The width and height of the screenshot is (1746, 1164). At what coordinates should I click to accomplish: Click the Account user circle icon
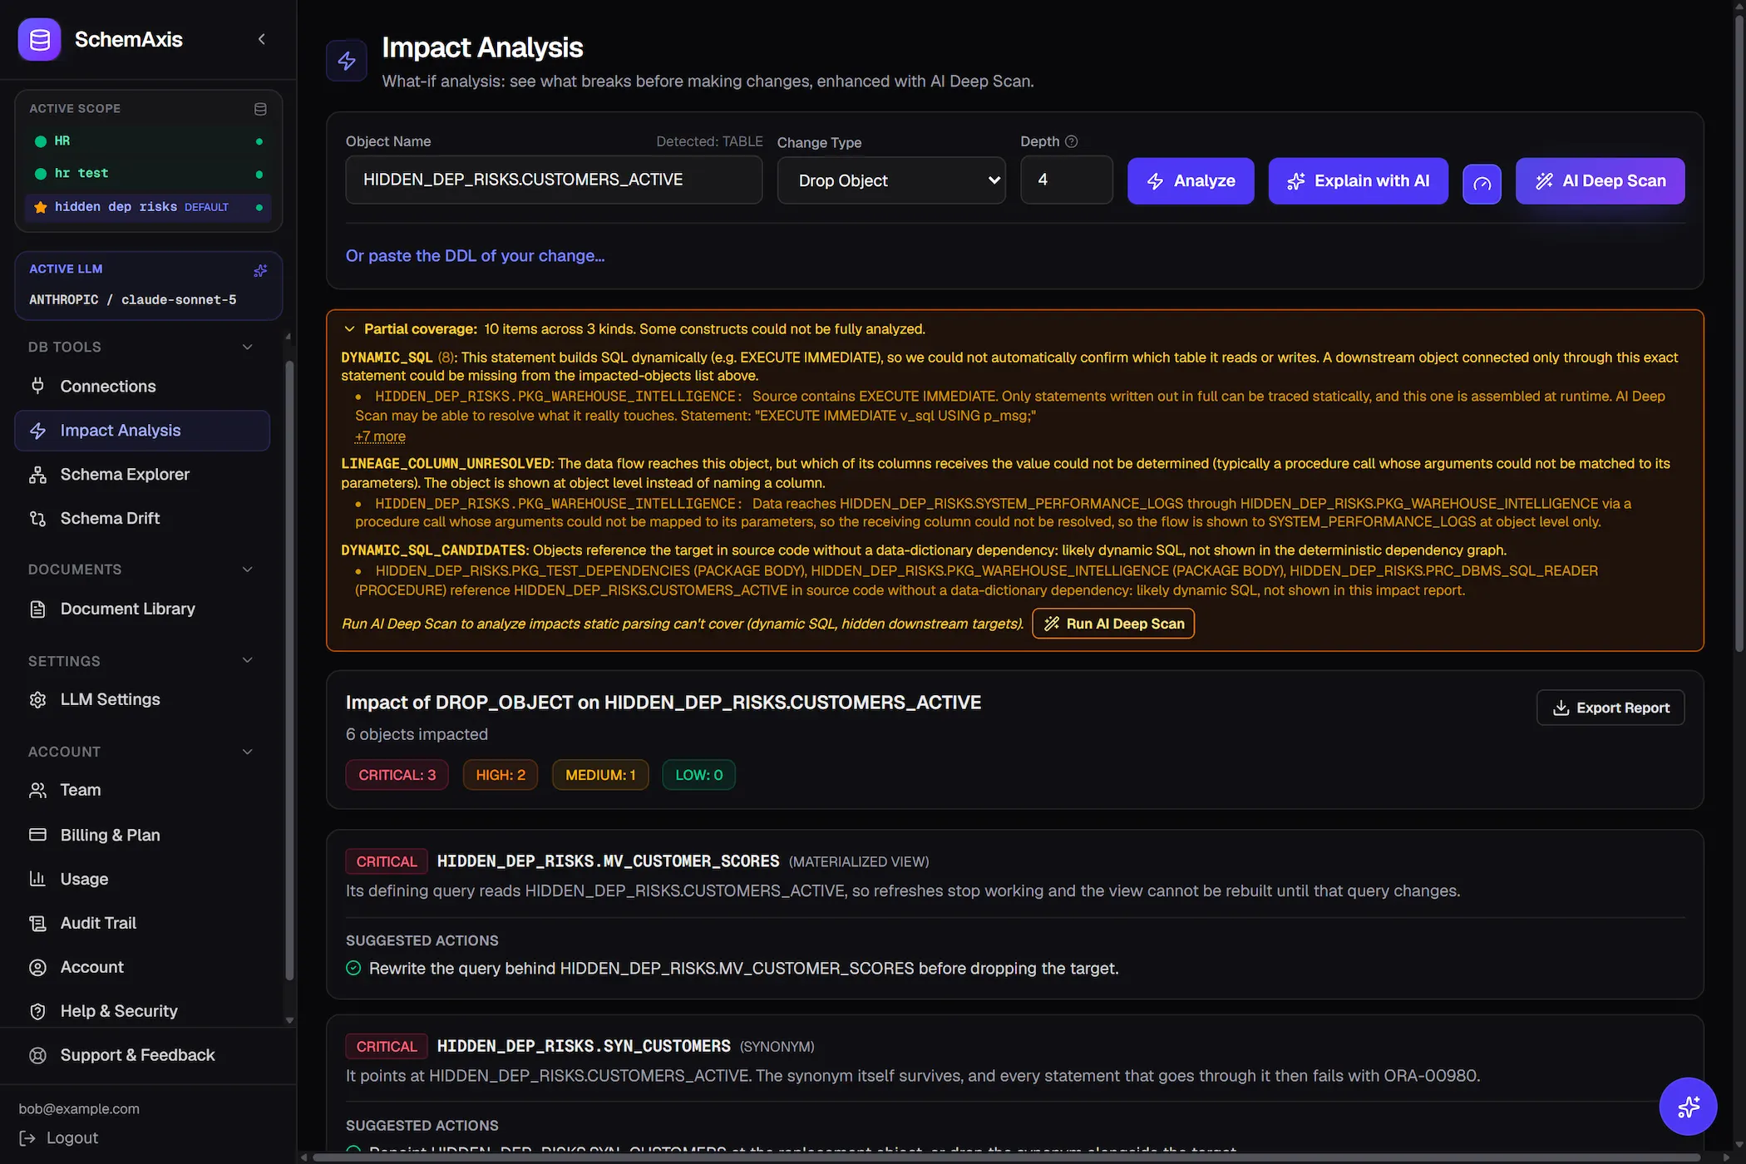click(x=37, y=967)
